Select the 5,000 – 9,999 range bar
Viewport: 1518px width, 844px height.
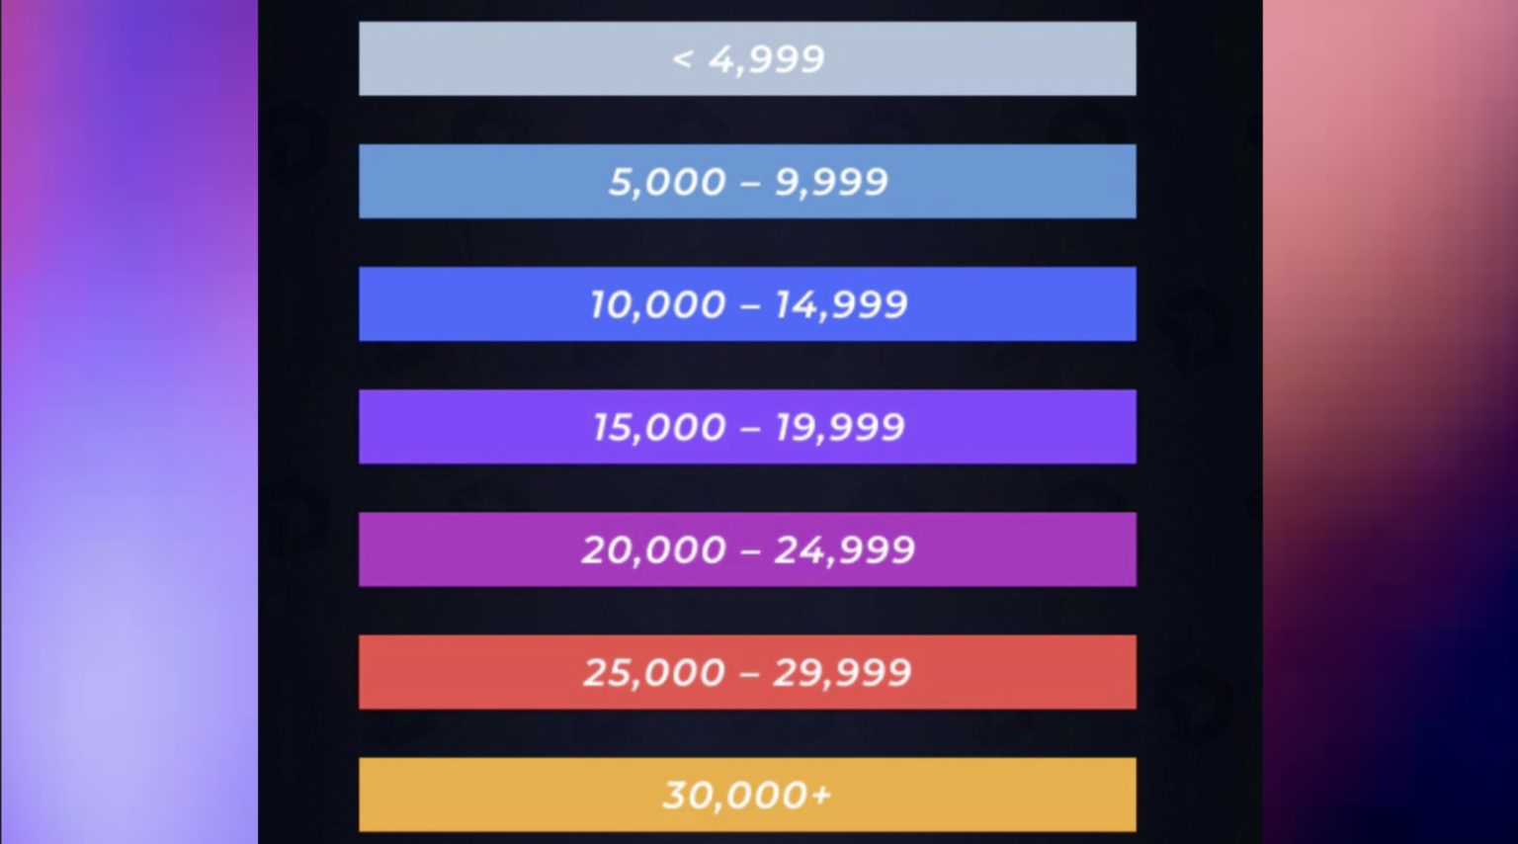click(747, 181)
